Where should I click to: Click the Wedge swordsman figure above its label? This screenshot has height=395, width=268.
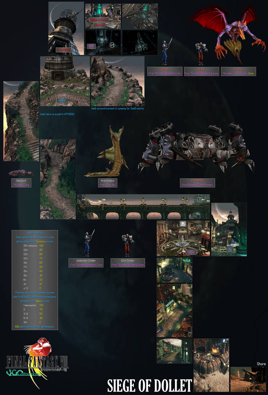pyautogui.click(x=165, y=51)
